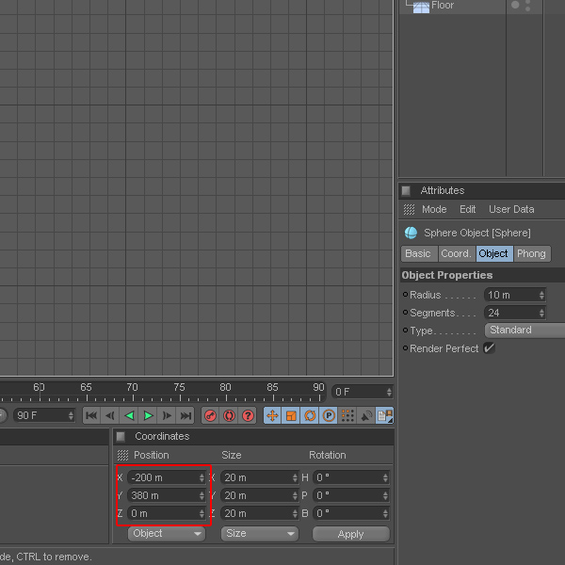Toggle the point level animation dots icon
Image resolution: width=565 pixels, height=565 pixels.
coord(347,415)
